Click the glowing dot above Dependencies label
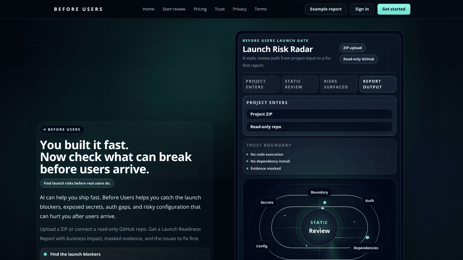The width and height of the screenshot is (463, 260). 368,237
